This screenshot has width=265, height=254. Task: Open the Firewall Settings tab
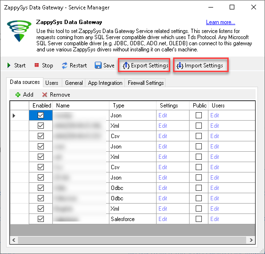146,83
